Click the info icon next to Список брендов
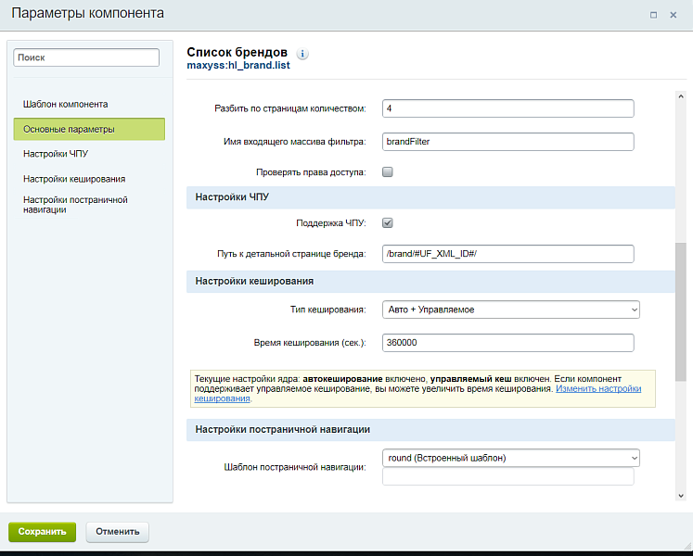 302,54
